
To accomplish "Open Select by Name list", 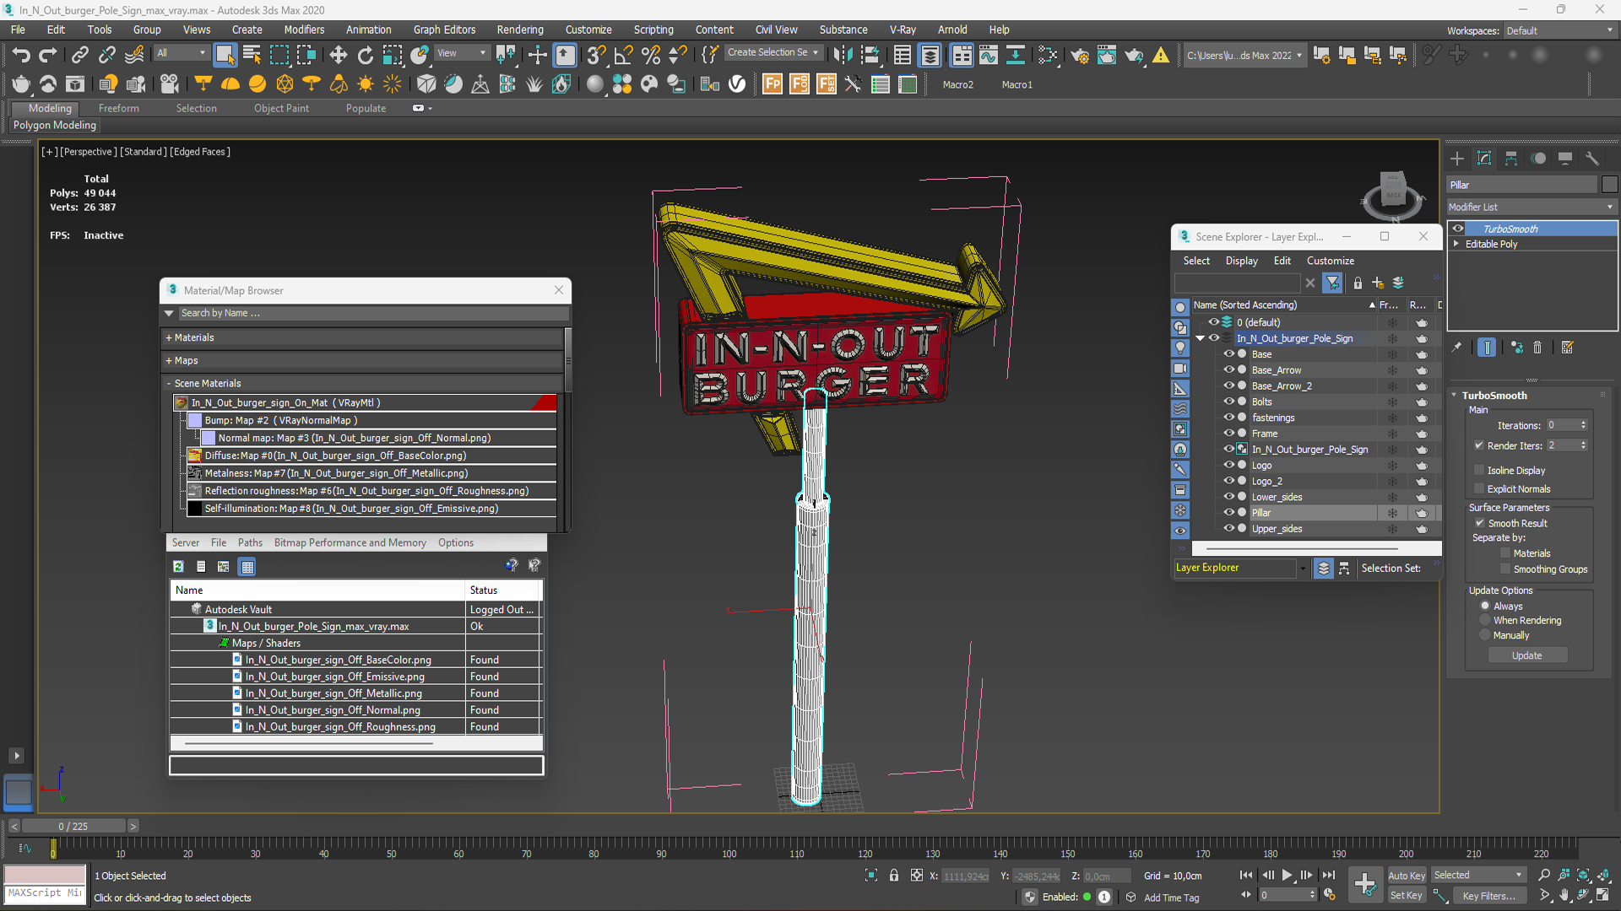I will point(252,56).
